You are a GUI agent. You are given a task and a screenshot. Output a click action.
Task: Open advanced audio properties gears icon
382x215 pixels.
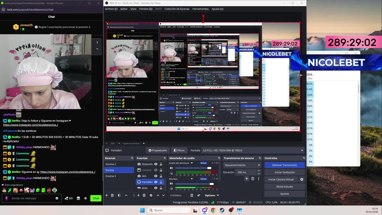pyautogui.click(x=199, y=195)
